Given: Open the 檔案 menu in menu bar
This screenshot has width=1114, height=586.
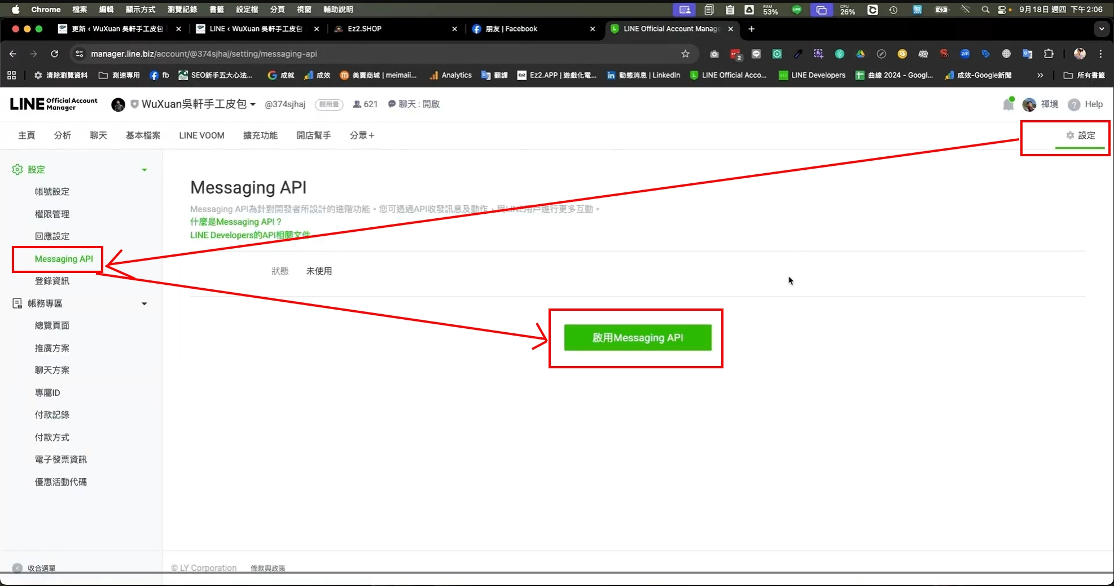Looking at the screenshot, I should click(x=80, y=10).
